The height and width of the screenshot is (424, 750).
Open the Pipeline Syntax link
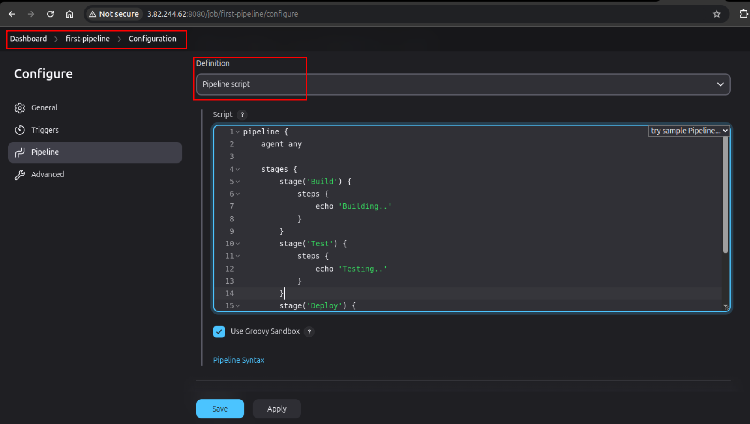tap(238, 360)
